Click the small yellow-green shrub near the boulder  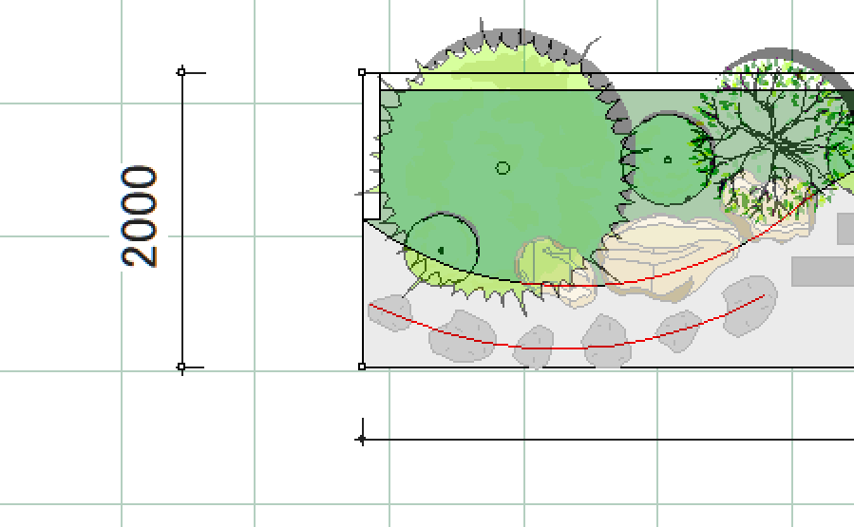(544, 259)
